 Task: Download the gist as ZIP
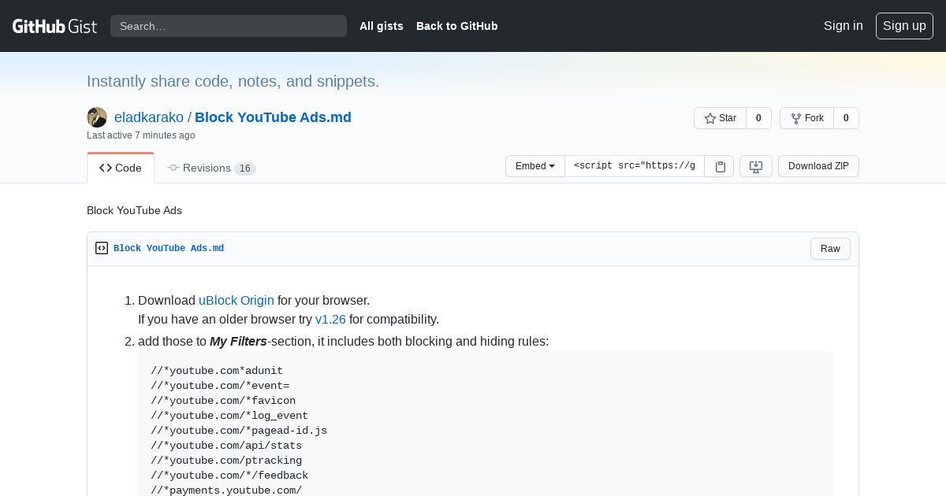(818, 166)
